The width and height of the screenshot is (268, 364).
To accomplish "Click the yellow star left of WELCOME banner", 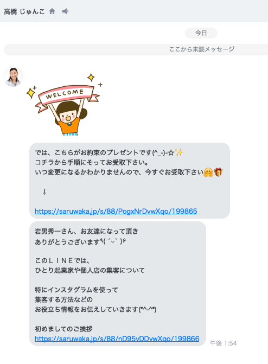I will point(31,93).
